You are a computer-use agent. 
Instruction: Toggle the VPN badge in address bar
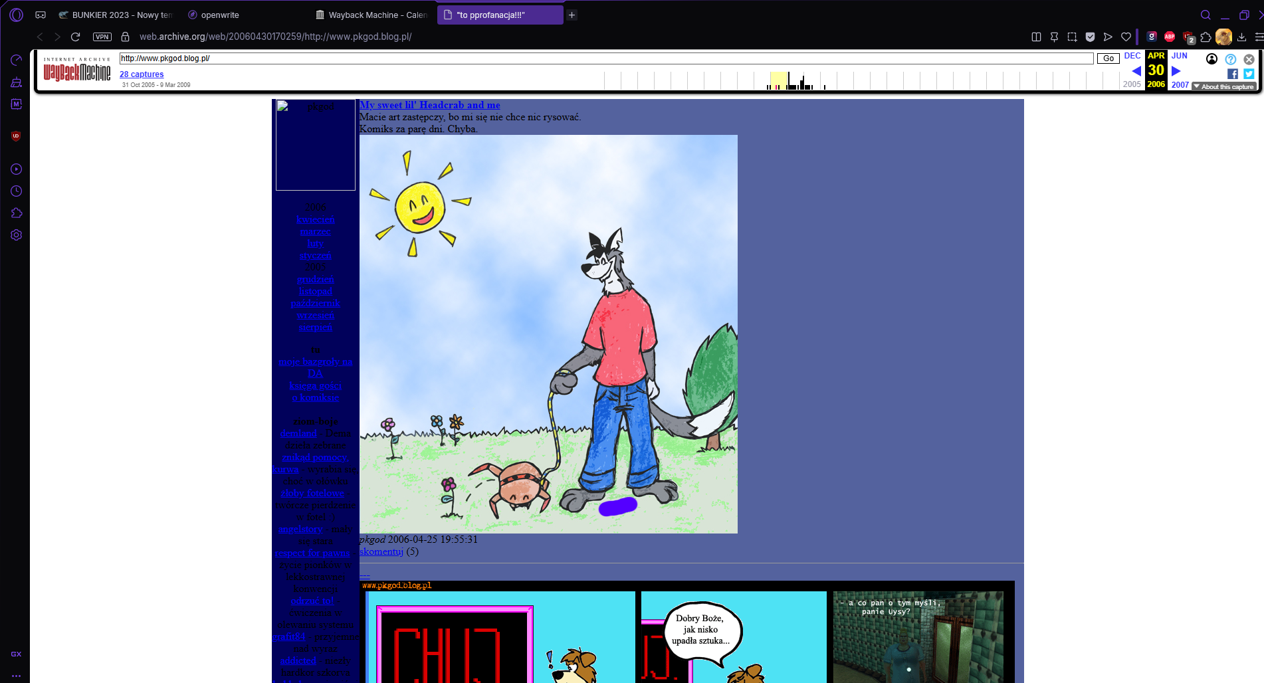102,37
